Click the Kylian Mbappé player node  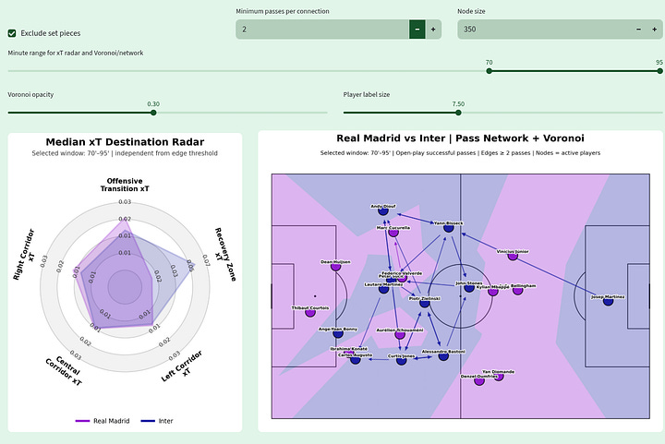click(x=493, y=291)
